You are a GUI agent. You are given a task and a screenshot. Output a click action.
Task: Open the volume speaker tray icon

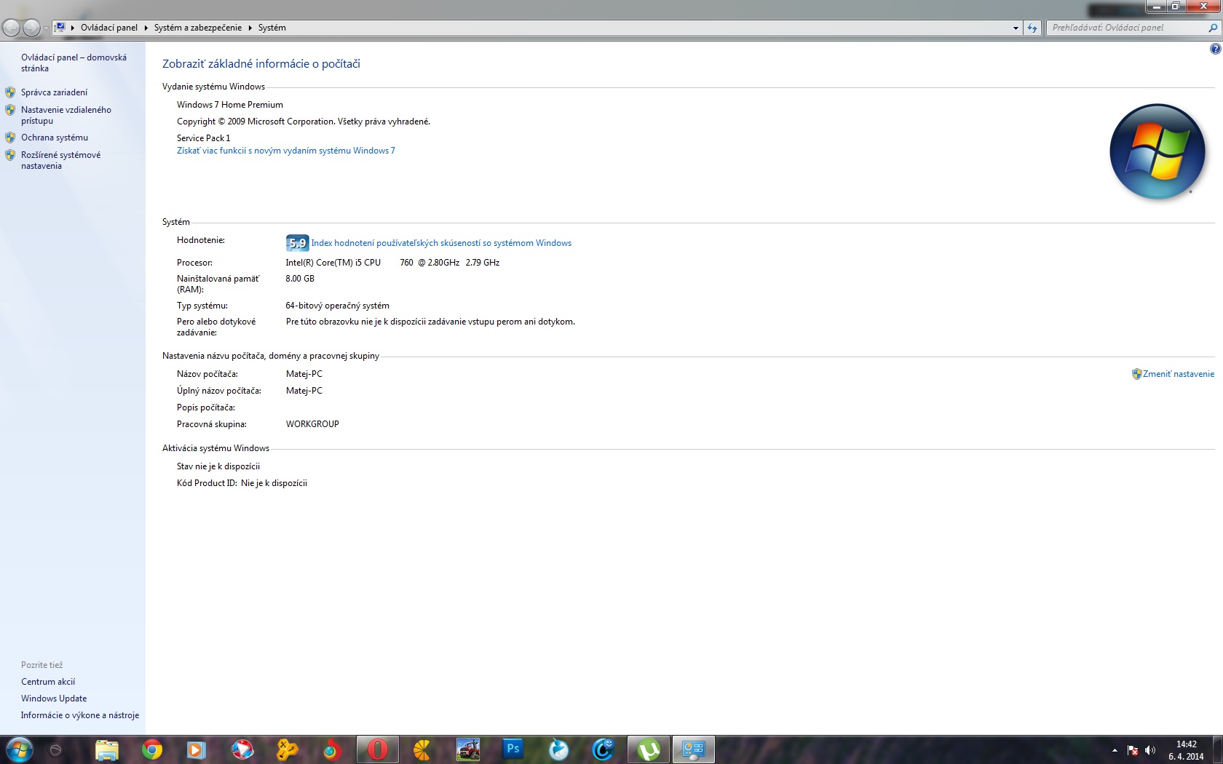1150,750
